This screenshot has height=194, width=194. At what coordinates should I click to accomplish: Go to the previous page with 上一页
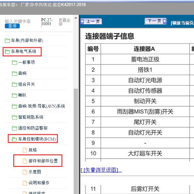pyautogui.click(x=91, y=21)
